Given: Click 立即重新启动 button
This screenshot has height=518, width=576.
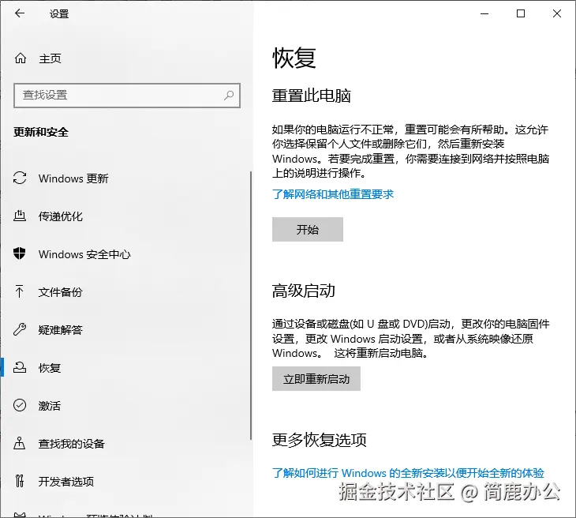Looking at the screenshot, I should tap(316, 379).
